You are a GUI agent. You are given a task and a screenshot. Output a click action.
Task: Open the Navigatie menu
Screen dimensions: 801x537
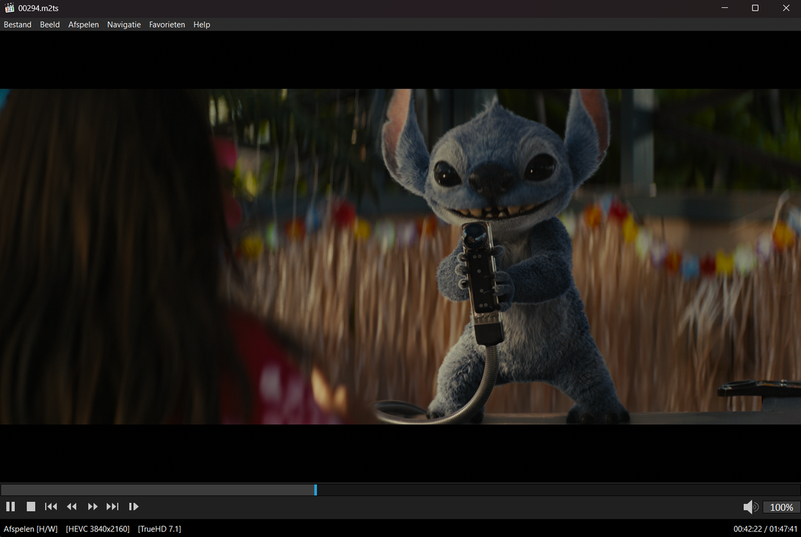pos(124,25)
